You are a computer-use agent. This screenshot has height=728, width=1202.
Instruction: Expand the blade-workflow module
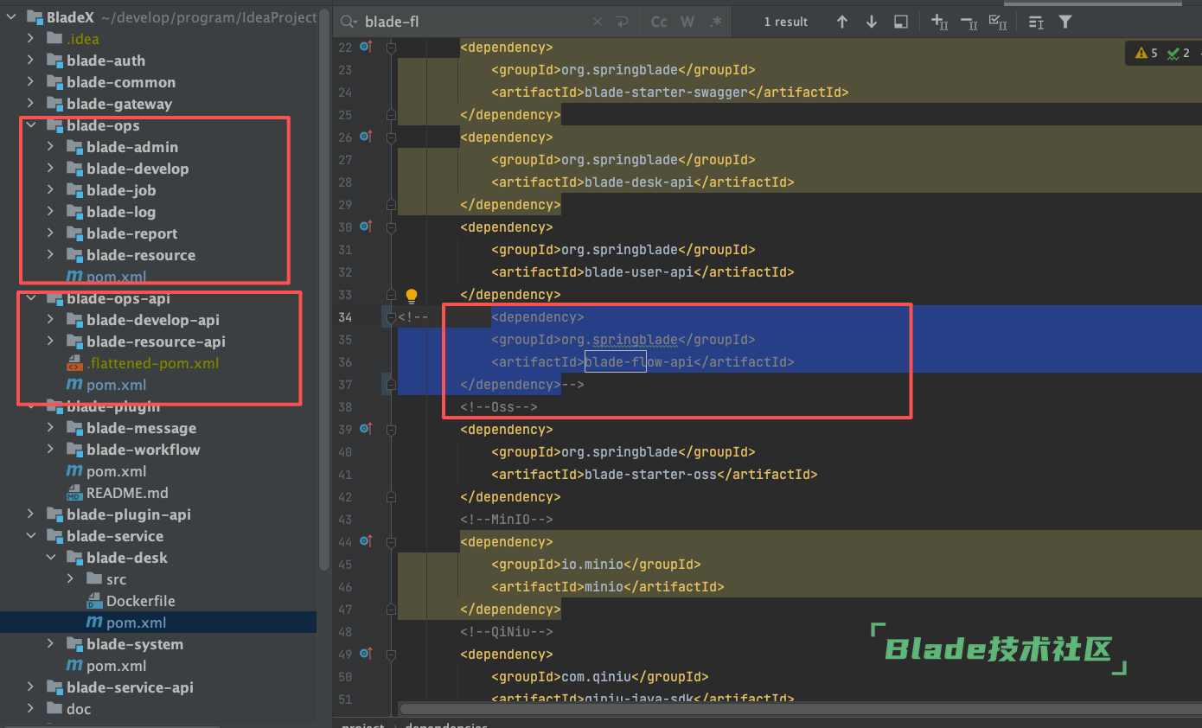(x=51, y=450)
